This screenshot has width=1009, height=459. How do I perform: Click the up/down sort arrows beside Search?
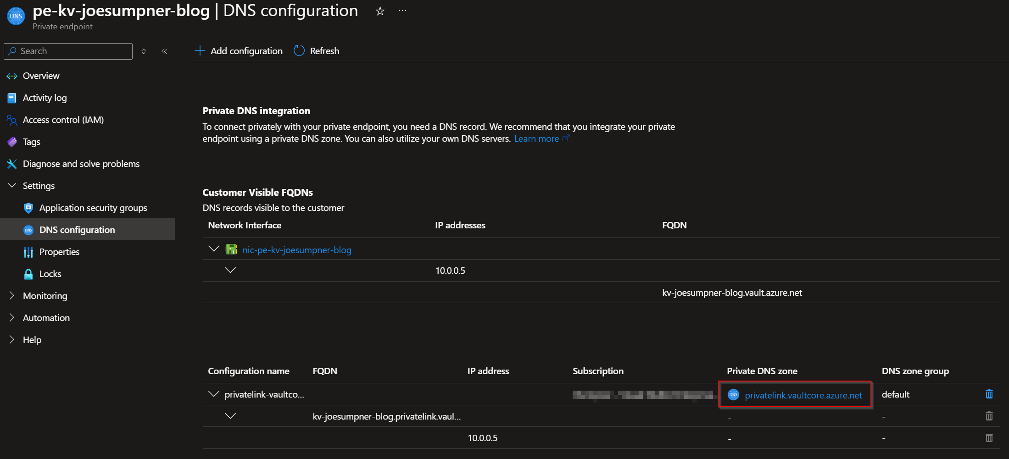click(144, 51)
